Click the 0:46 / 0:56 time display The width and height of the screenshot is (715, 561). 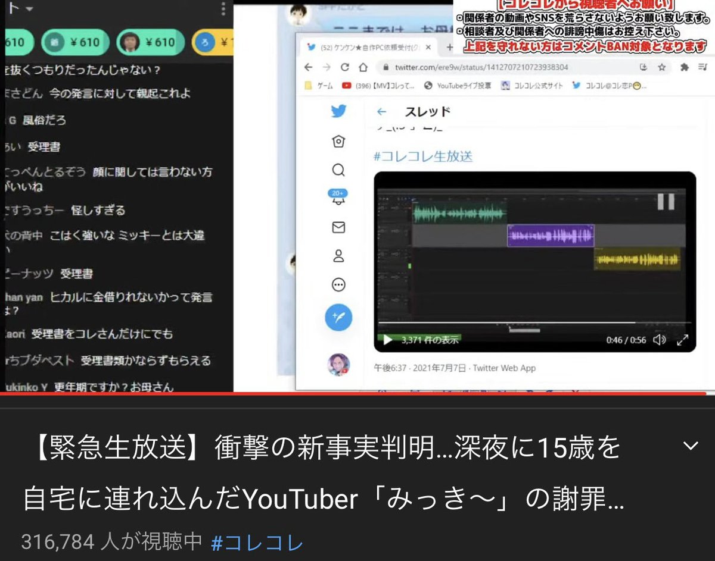point(626,340)
